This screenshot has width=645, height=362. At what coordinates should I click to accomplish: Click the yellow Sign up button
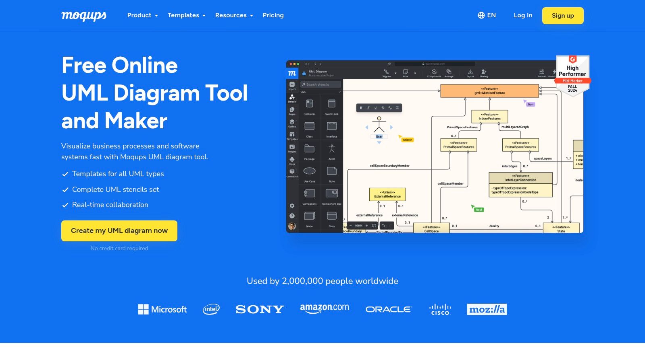[563, 16]
